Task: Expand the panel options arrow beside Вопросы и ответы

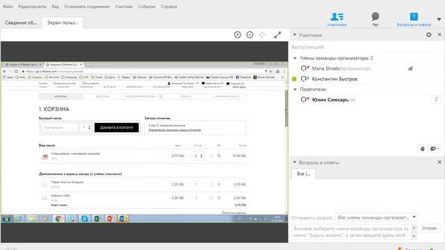Action: pos(439,19)
